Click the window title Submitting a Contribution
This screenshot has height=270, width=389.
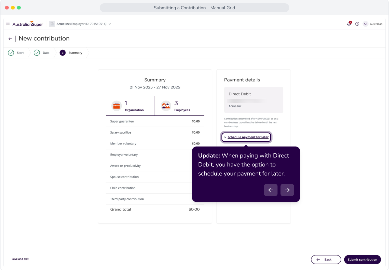pyautogui.click(x=194, y=8)
